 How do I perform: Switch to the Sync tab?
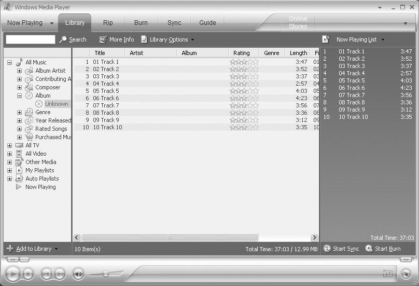174,23
